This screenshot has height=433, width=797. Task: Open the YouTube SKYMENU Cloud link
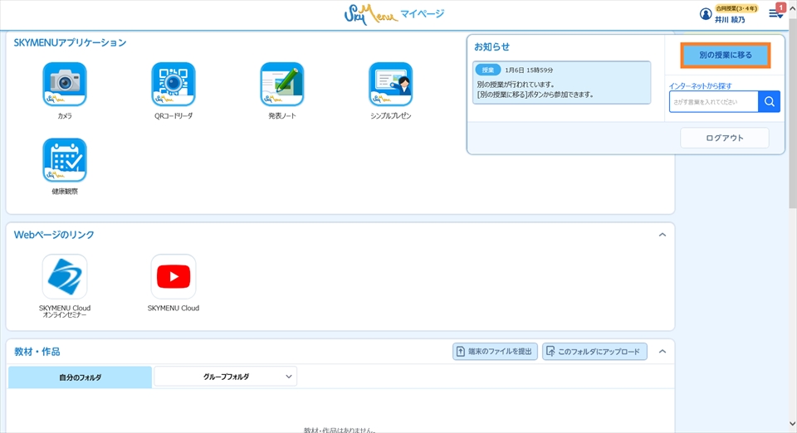pyautogui.click(x=173, y=277)
